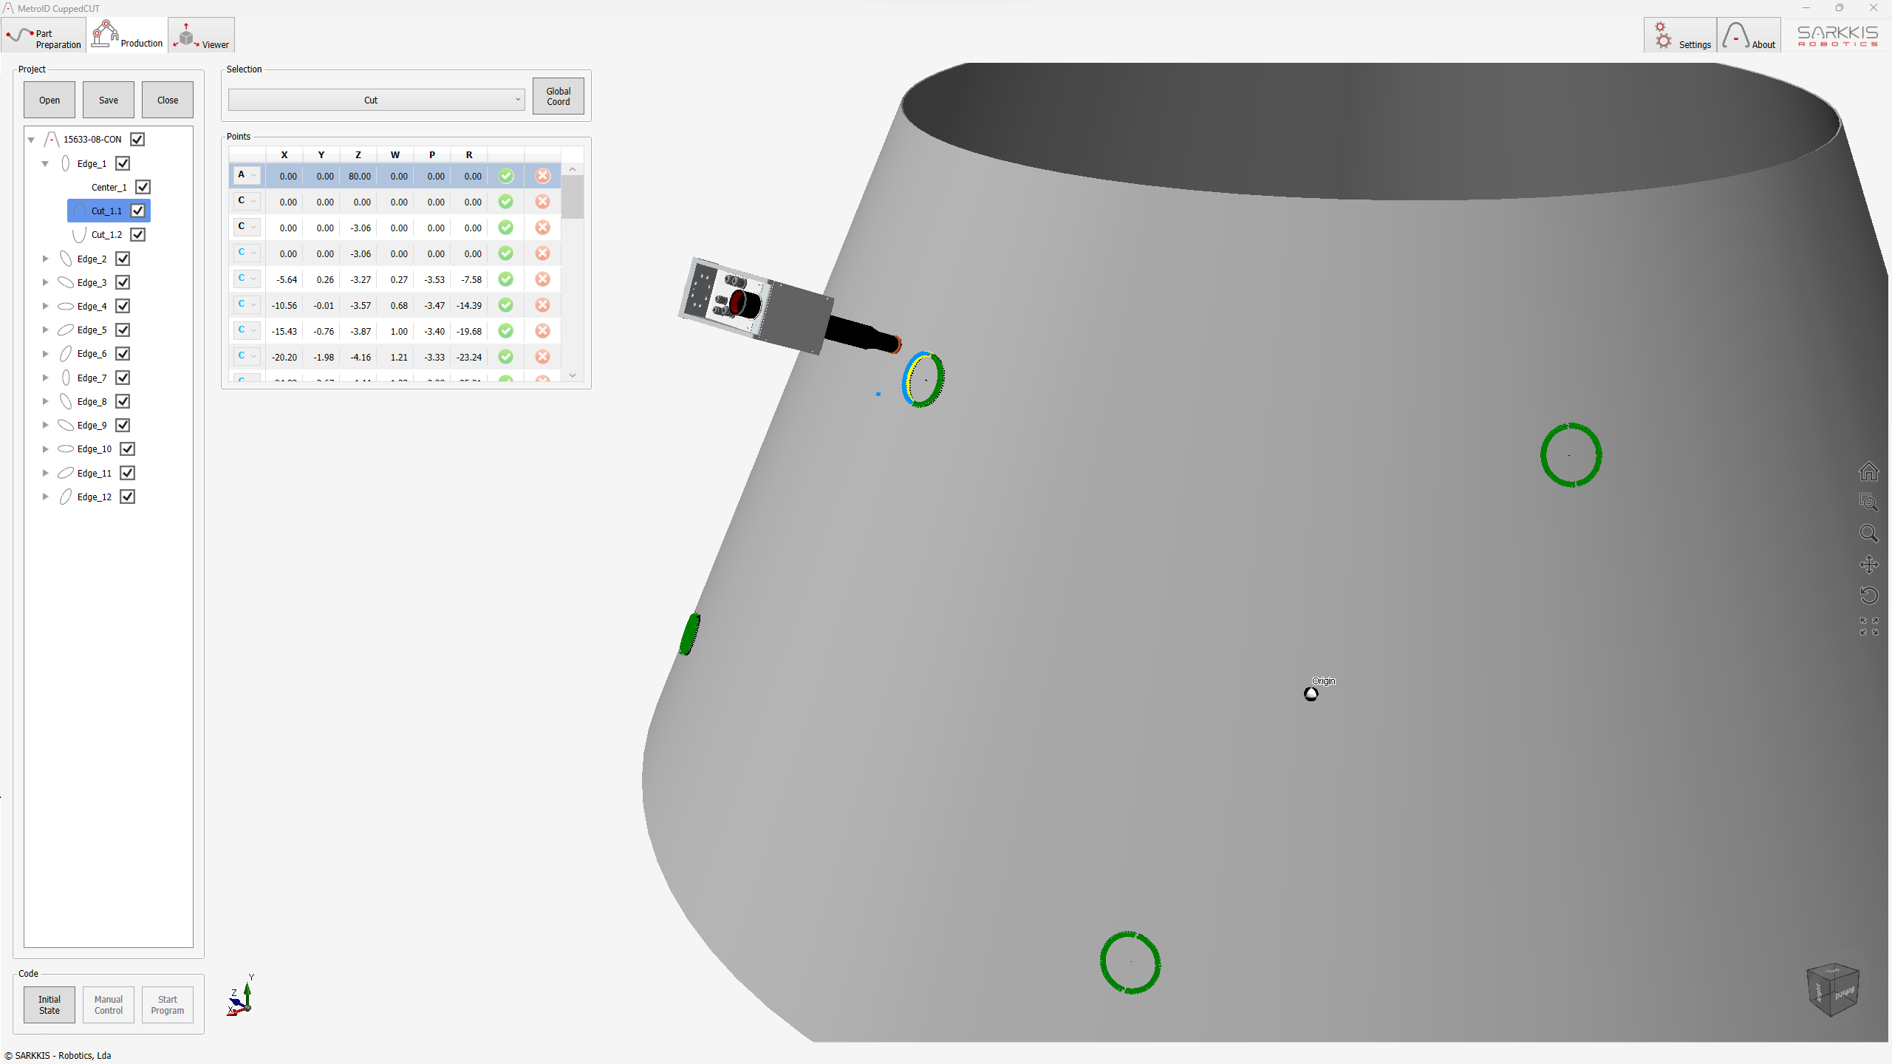Viewport: 1892px width, 1064px height.
Task: Click the Open project button
Action: [49, 100]
